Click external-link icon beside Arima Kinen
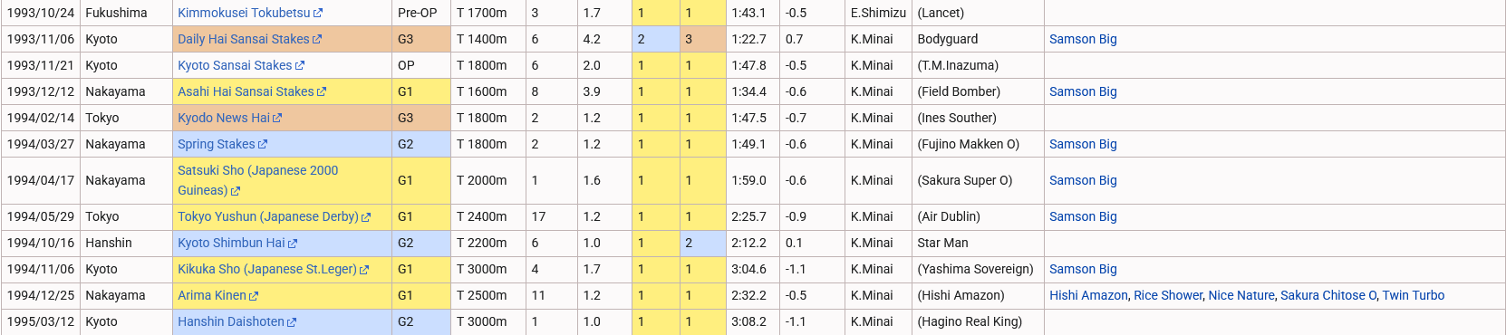 pyautogui.click(x=254, y=296)
